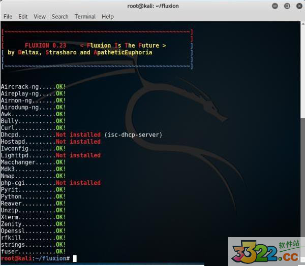Click the Pyrit OK line
The image size is (305, 266).
pos(33,190)
